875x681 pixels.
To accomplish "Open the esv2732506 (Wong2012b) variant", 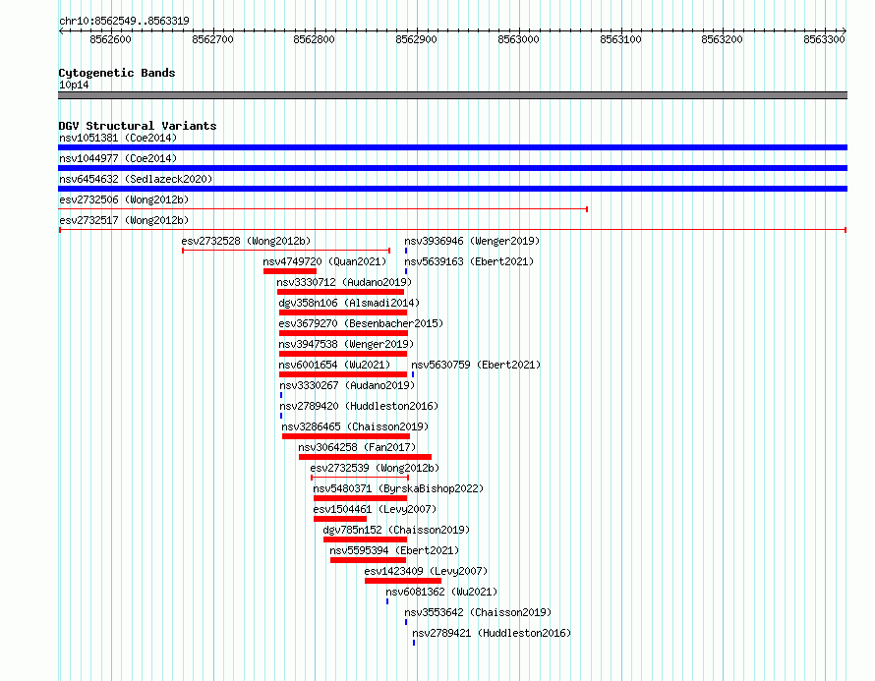I will click(124, 199).
